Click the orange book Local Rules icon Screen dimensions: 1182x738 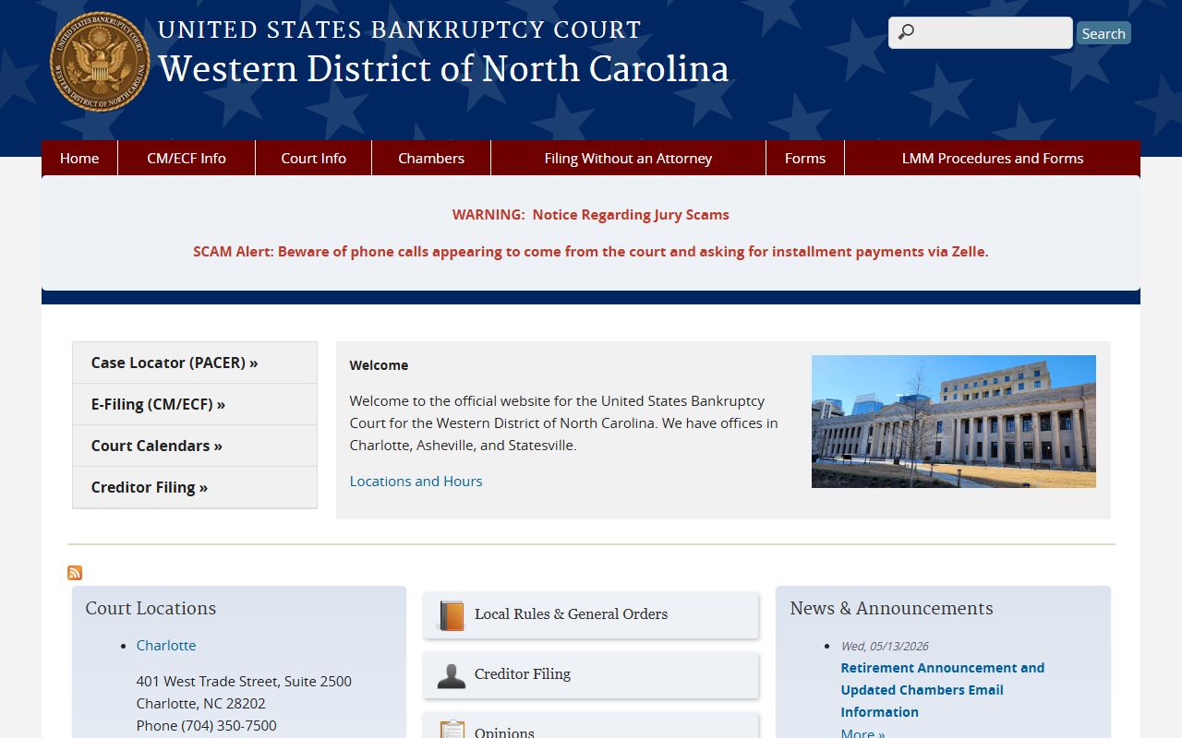(x=452, y=615)
